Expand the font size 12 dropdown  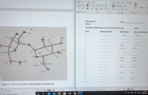[108, 3]
